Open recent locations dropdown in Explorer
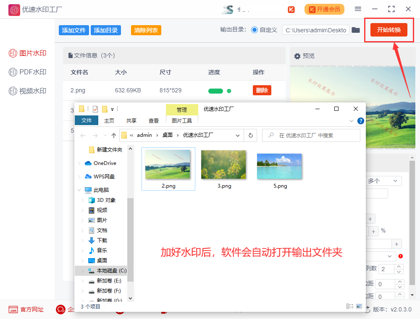This screenshot has height=319, width=420. pyautogui.click(x=105, y=136)
